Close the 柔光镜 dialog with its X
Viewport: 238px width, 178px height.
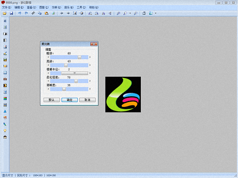click(94, 44)
